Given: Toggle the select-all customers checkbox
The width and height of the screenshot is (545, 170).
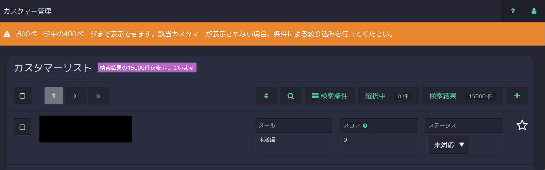Looking at the screenshot, I should [22, 96].
